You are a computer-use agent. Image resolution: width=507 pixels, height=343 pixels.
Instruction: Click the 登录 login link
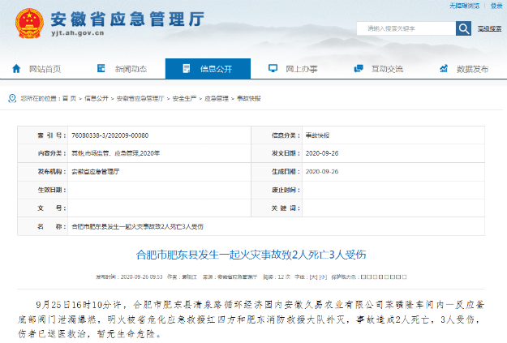[x=496, y=6]
